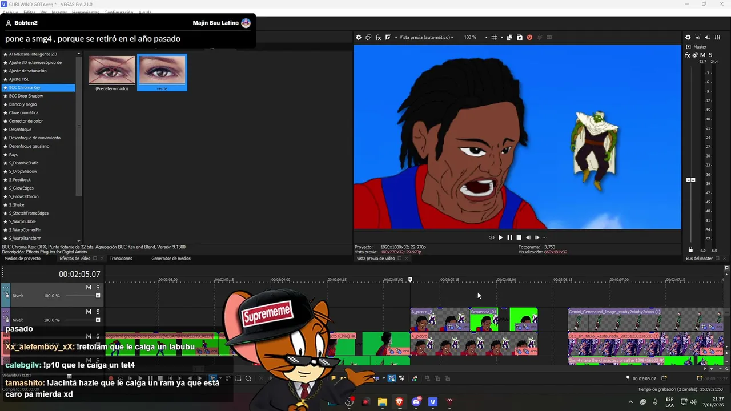Toggle split screen view in preview
The width and height of the screenshot is (731, 411).
(x=388, y=37)
